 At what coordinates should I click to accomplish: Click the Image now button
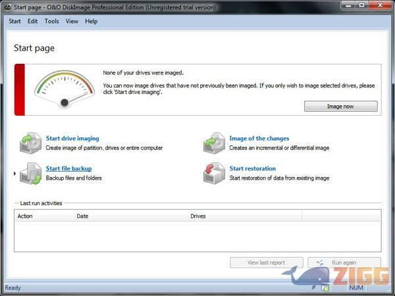(x=340, y=106)
